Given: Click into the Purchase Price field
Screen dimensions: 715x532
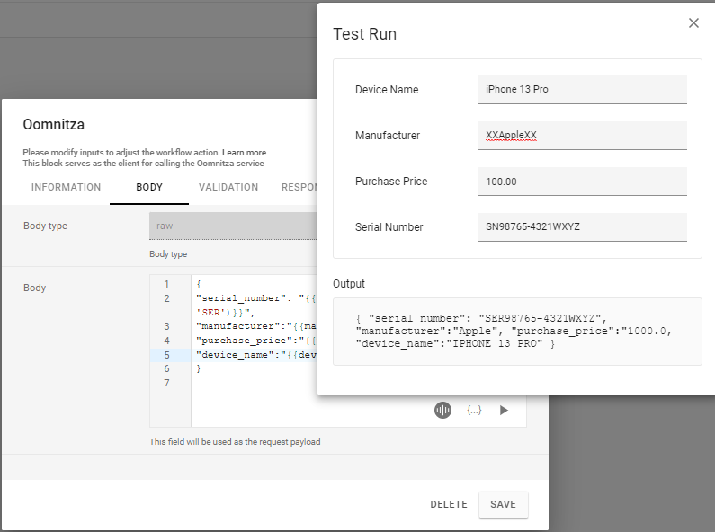Looking at the screenshot, I should (x=582, y=182).
